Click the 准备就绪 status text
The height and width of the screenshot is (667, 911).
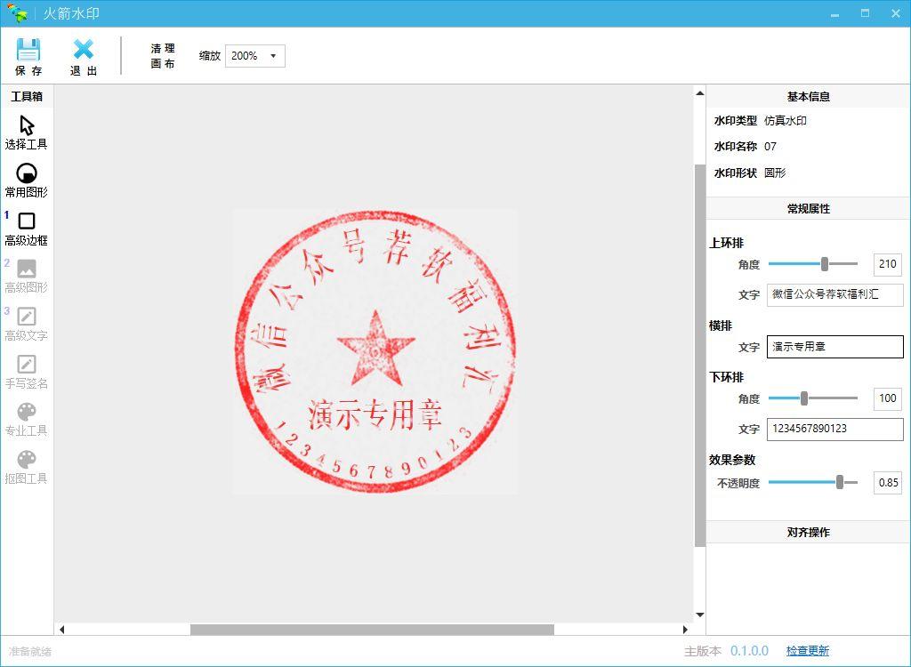(x=30, y=651)
